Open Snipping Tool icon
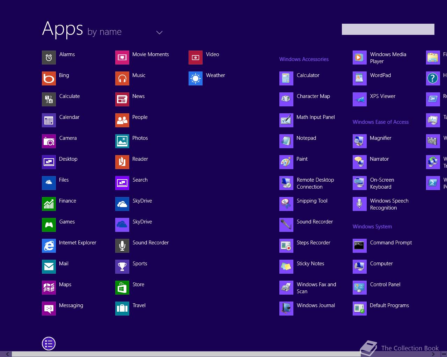The height and width of the screenshot is (357, 447). click(x=286, y=204)
